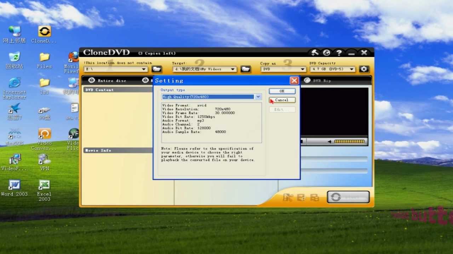Open the Video Converter desktop shortcut
Screen dimensions: 453x254
pos(45,139)
